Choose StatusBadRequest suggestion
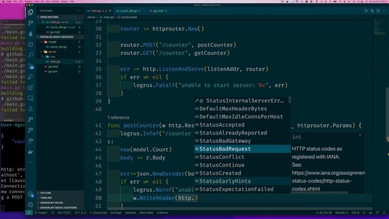The width and height of the screenshot is (389, 219). pos(243,149)
